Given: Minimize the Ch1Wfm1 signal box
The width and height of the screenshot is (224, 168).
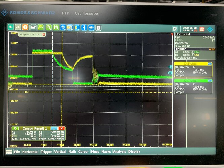Looking at the screenshot, I should (210, 64).
